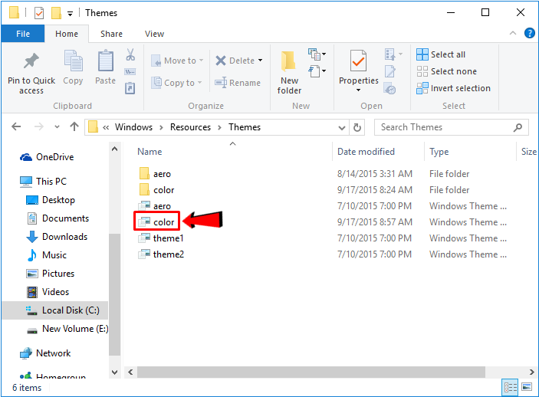Open the Delete dropdown arrow
Screen dimensions: 539x397
(260, 61)
